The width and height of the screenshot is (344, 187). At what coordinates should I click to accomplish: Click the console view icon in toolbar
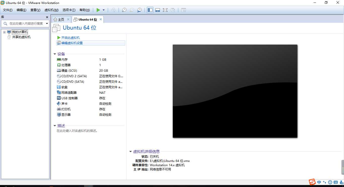click(x=184, y=10)
